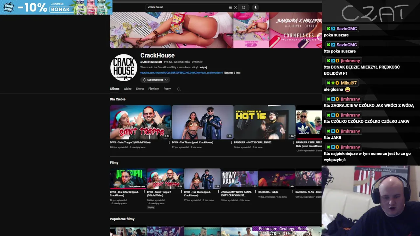Open the BEZ CZAPKI thumbnail marked Teraz odtwarzane
Screen dimensions: 420x236
pyautogui.click(x=128, y=179)
